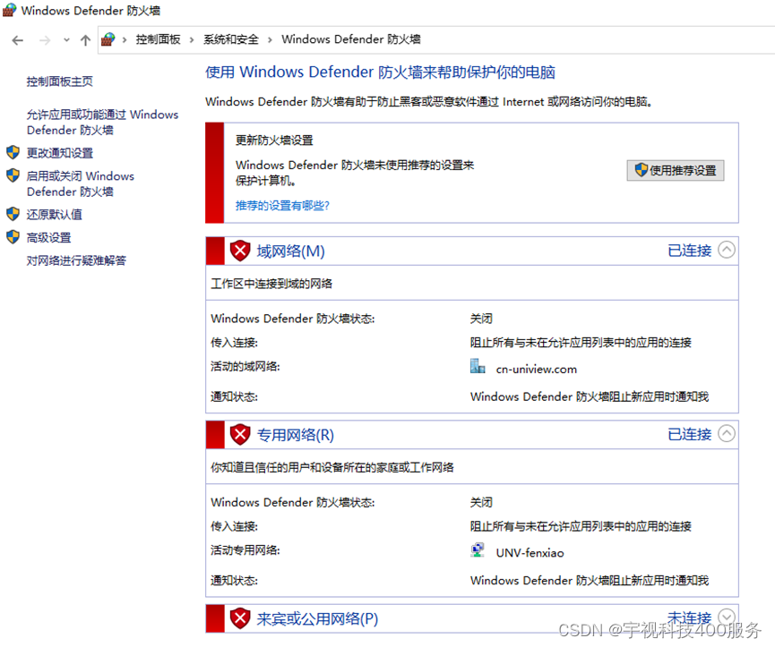
Task: Open the recent locations dropdown arrow
Action: point(66,40)
